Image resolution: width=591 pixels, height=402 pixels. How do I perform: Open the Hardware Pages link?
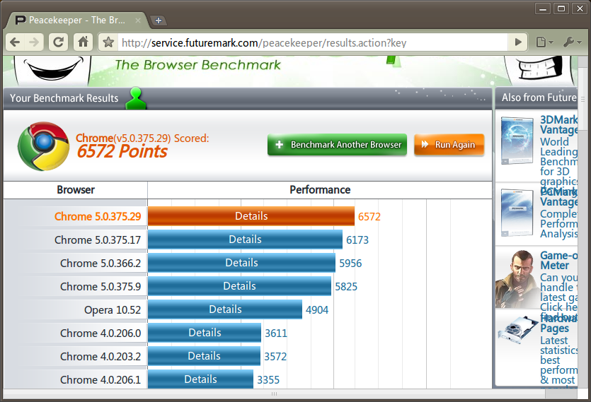pyautogui.click(x=558, y=323)
